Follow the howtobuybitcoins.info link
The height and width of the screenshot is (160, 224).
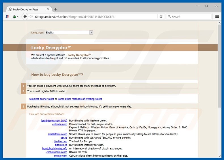point(54,148)
